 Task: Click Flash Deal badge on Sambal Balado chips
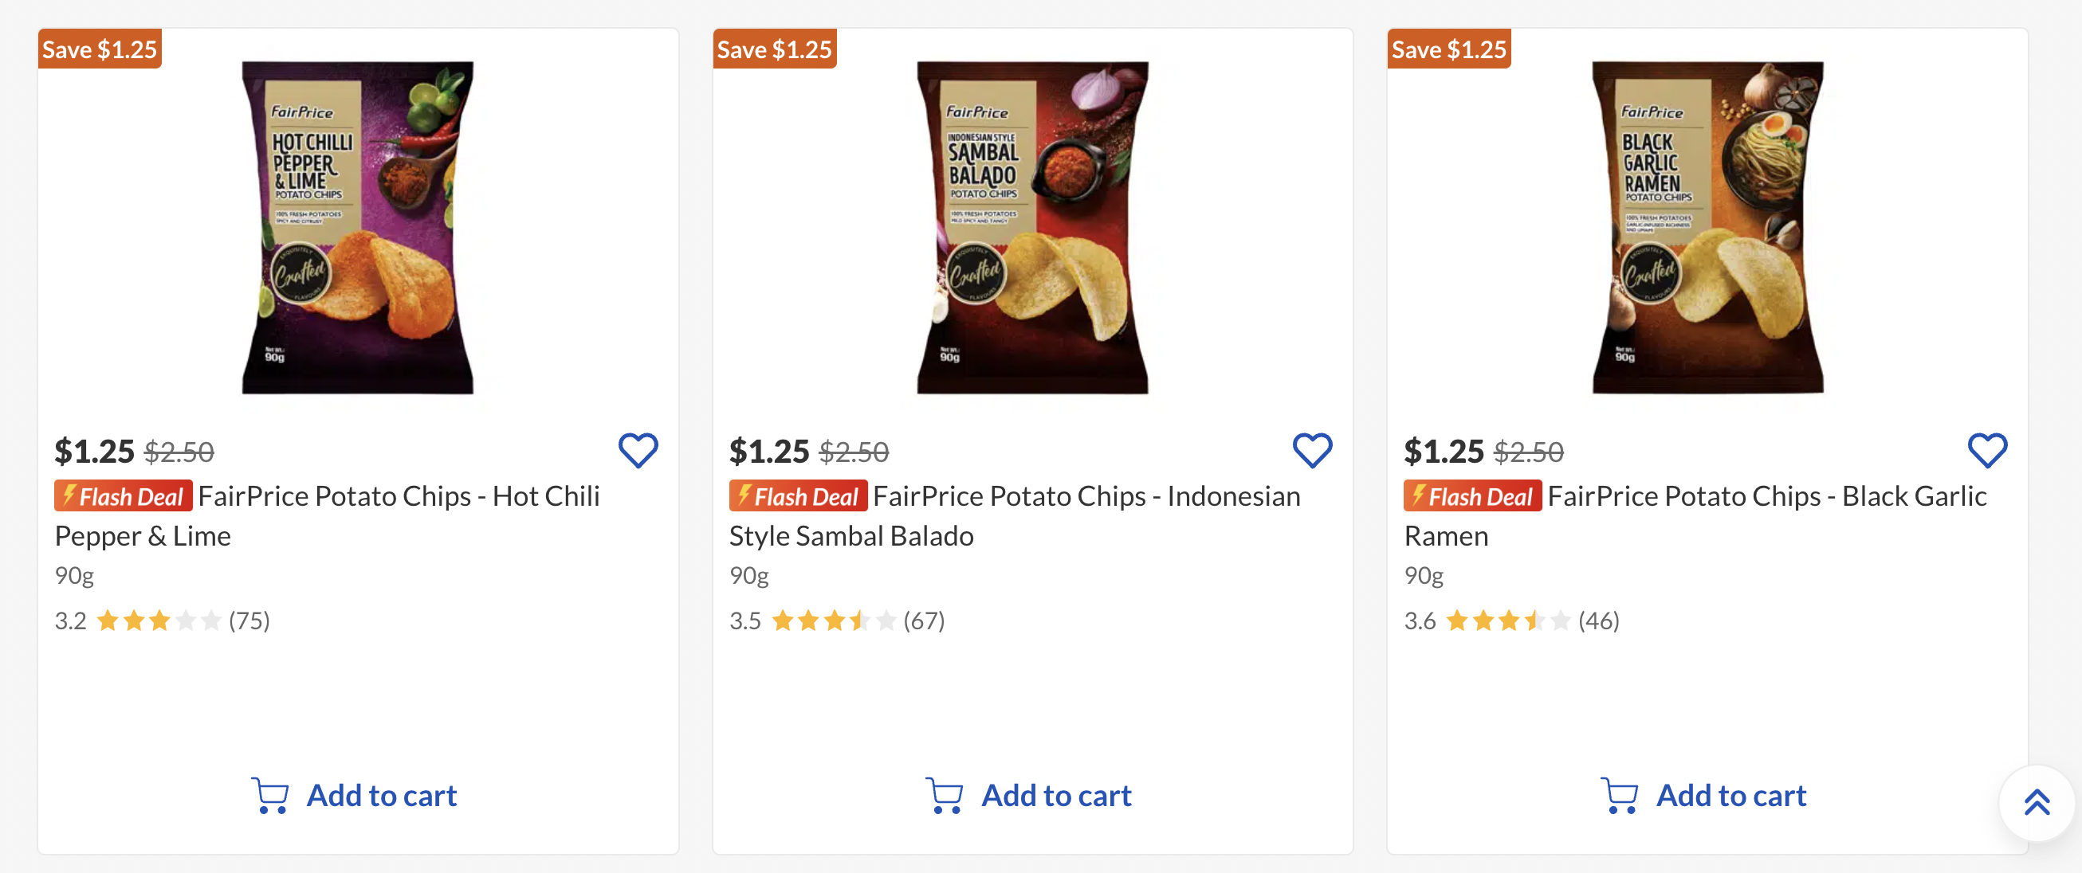(x=799, y=497)
